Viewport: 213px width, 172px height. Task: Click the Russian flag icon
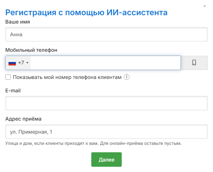(x=12, y=63)
